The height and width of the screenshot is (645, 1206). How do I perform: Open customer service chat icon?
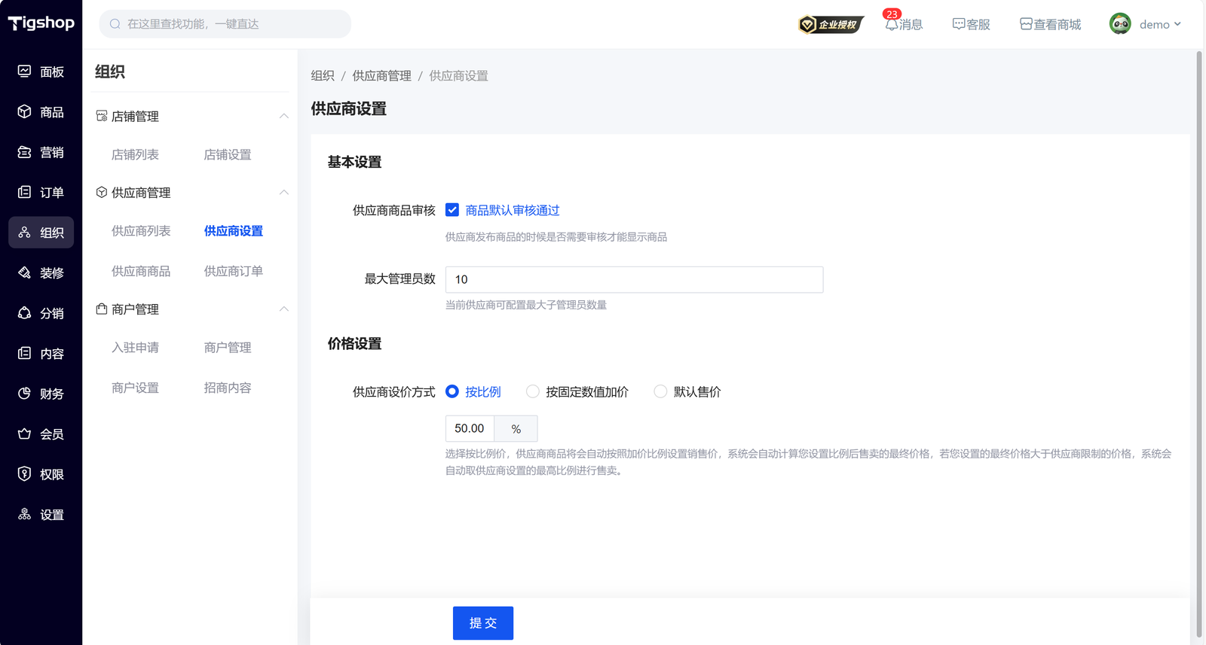point(959,24)
